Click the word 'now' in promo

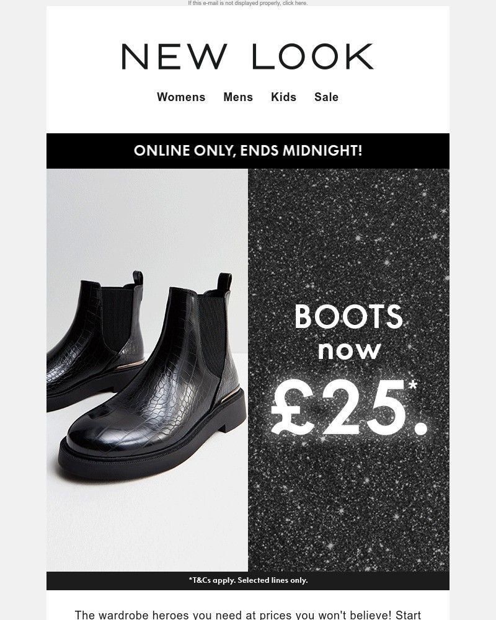point(349,351)
